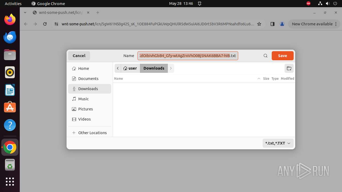
Task: Select Documents in the sidebar
Action: 90,79
